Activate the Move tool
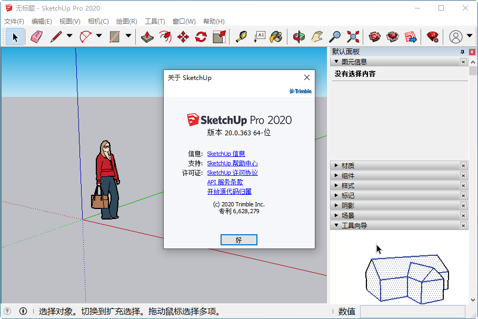The width and height of the screenshot is (478, 319). tap(182, 37)
